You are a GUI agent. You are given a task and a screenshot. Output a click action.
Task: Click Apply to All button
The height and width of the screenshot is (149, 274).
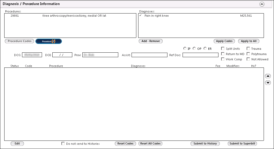pos(249,41)
